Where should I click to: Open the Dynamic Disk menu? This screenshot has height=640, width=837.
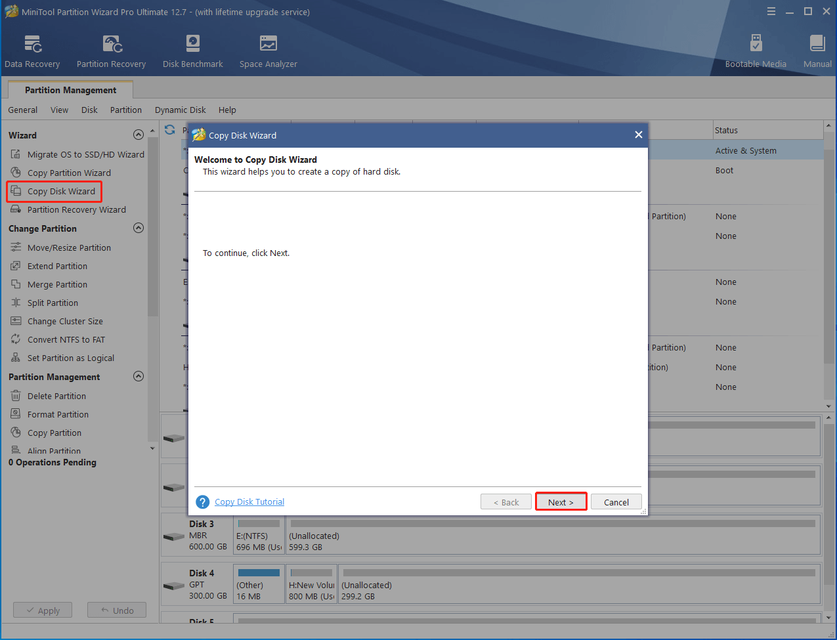pos(181,110)
